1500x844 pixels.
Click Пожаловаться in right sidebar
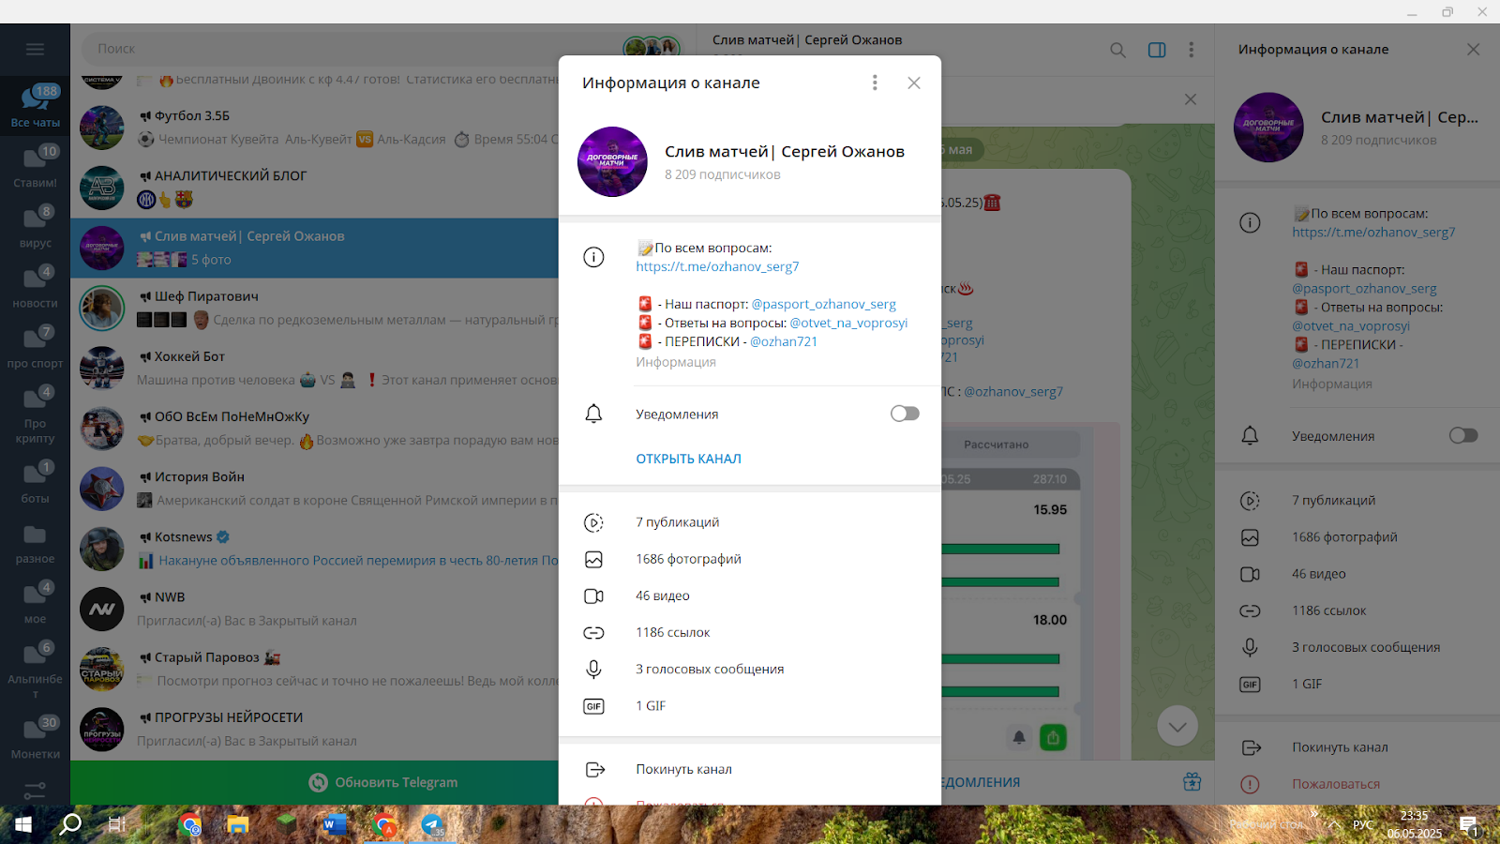1336,784
